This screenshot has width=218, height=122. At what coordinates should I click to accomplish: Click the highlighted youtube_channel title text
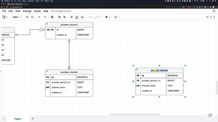(159, 70)
